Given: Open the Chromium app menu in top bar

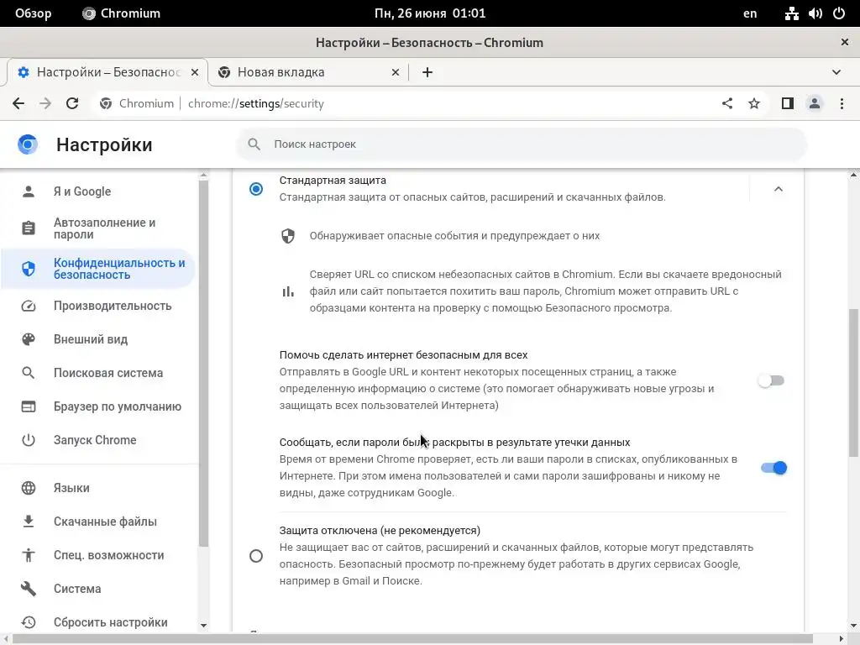Looking at the screenshot, I should (x=121, y=13).
